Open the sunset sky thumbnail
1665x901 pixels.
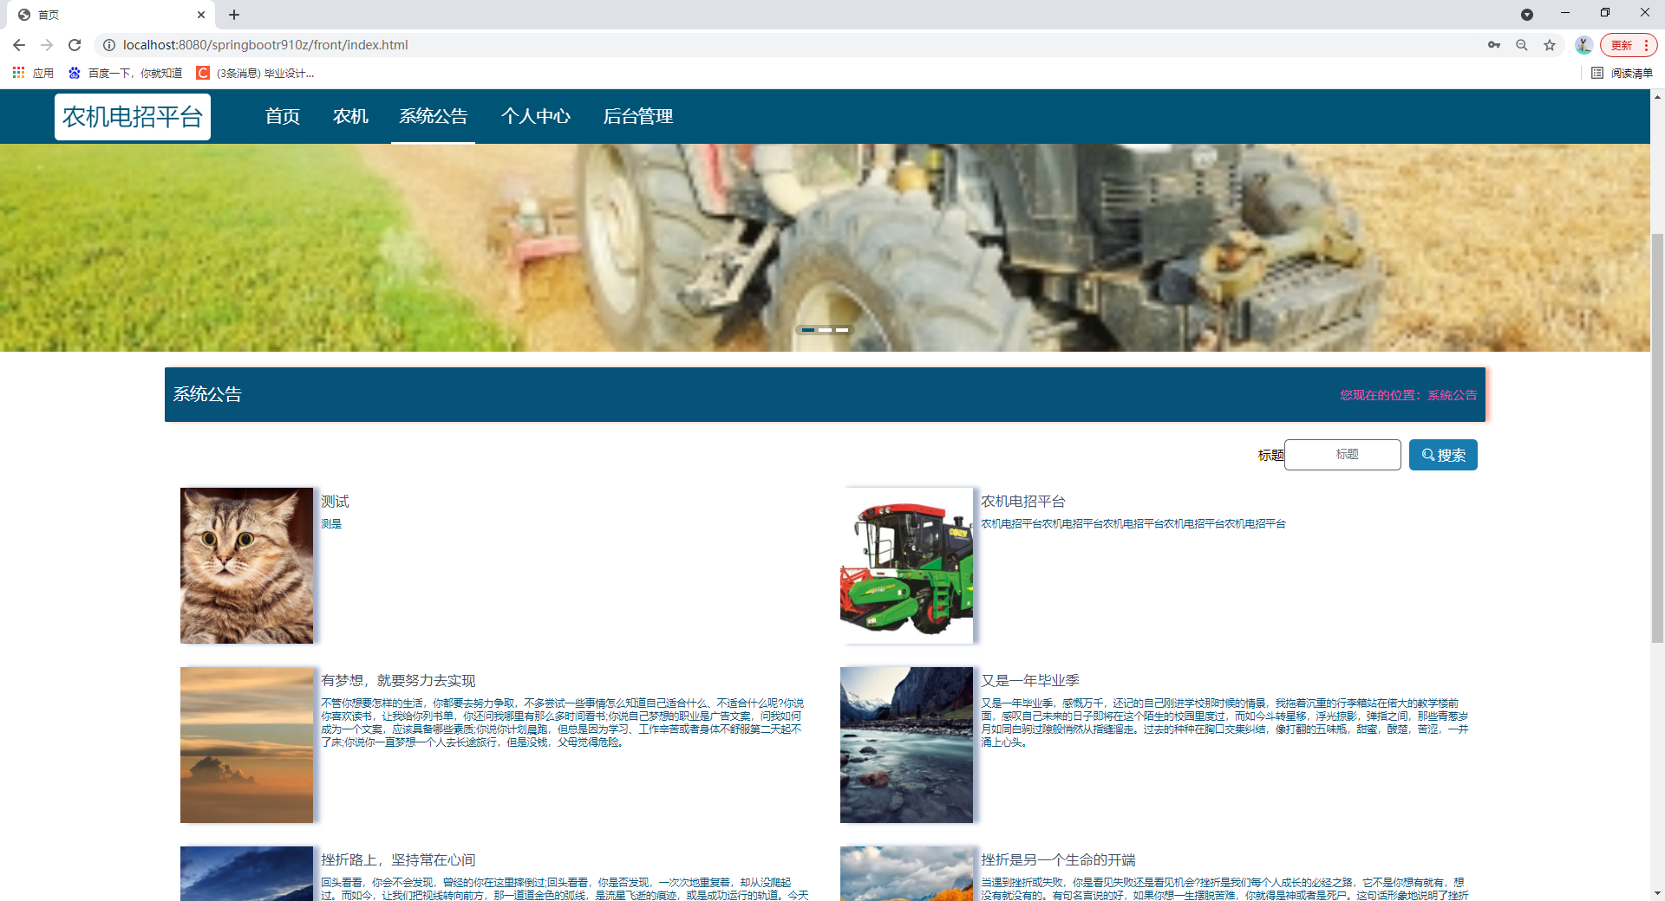click(x=246, y=745)
